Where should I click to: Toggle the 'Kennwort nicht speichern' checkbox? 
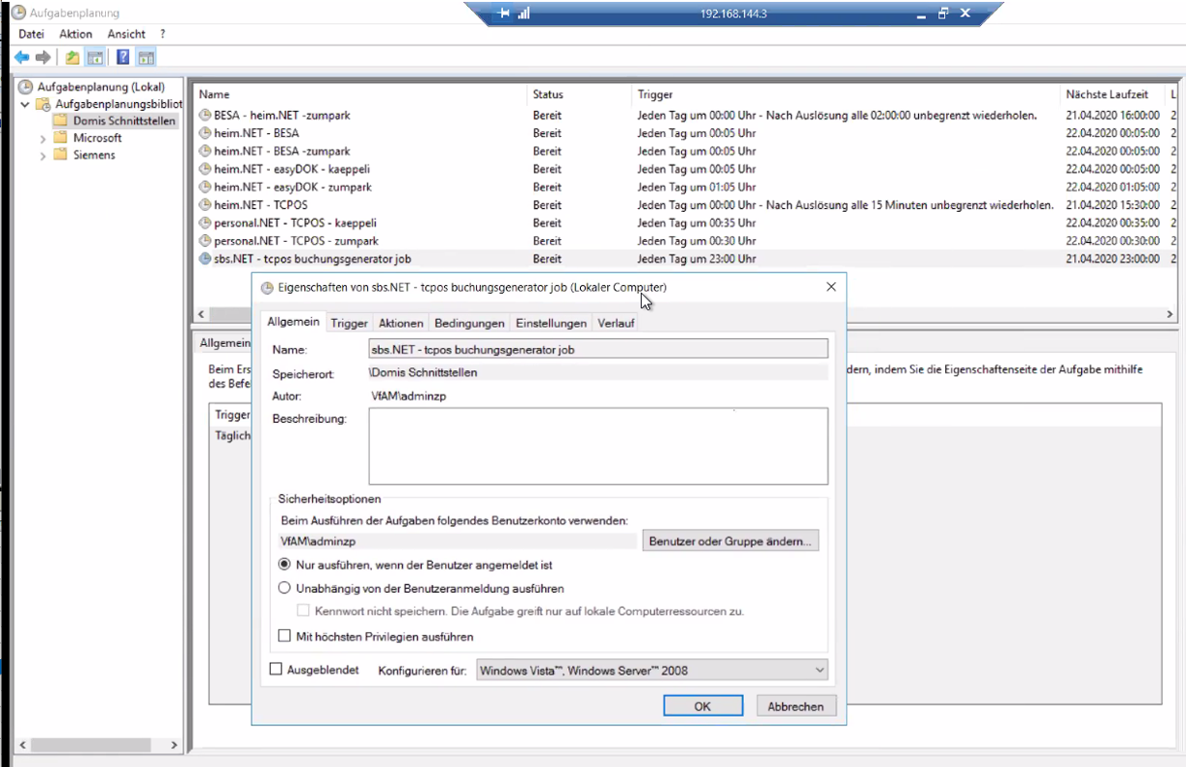(303, 610)
